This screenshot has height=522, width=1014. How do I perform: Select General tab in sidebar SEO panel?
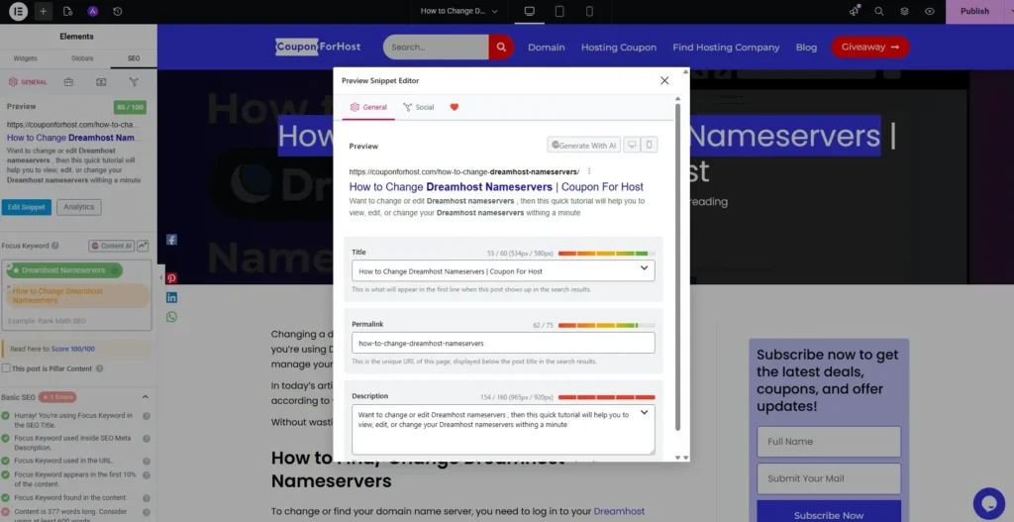click(x=28, y=82)
